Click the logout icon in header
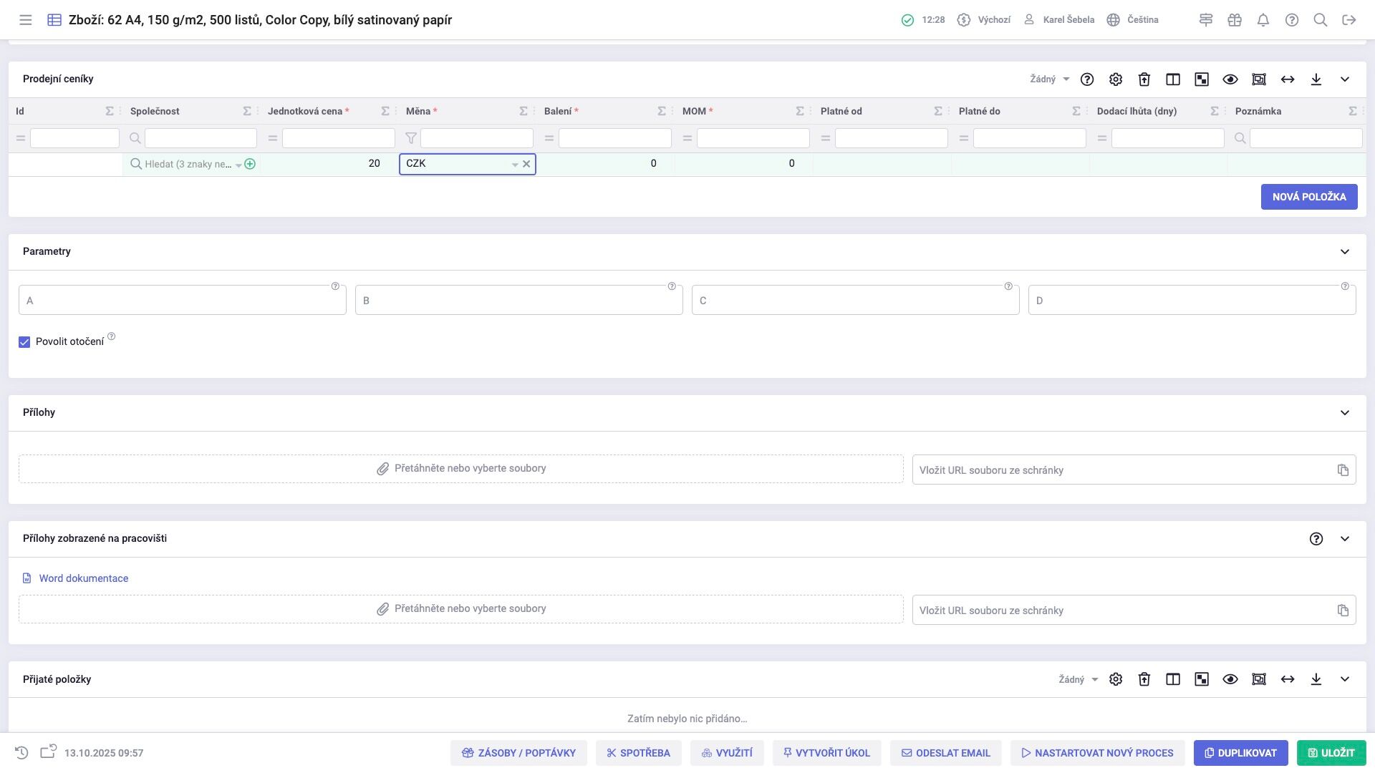Image resolution: width=1375 pixels, height=773 pixels. pos(1349,20)
